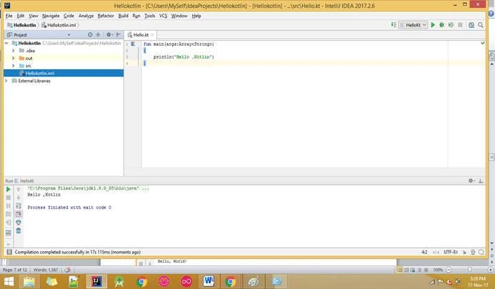Click the exit icon in Run panel
The image size is (495, 289).
[9, 223]
